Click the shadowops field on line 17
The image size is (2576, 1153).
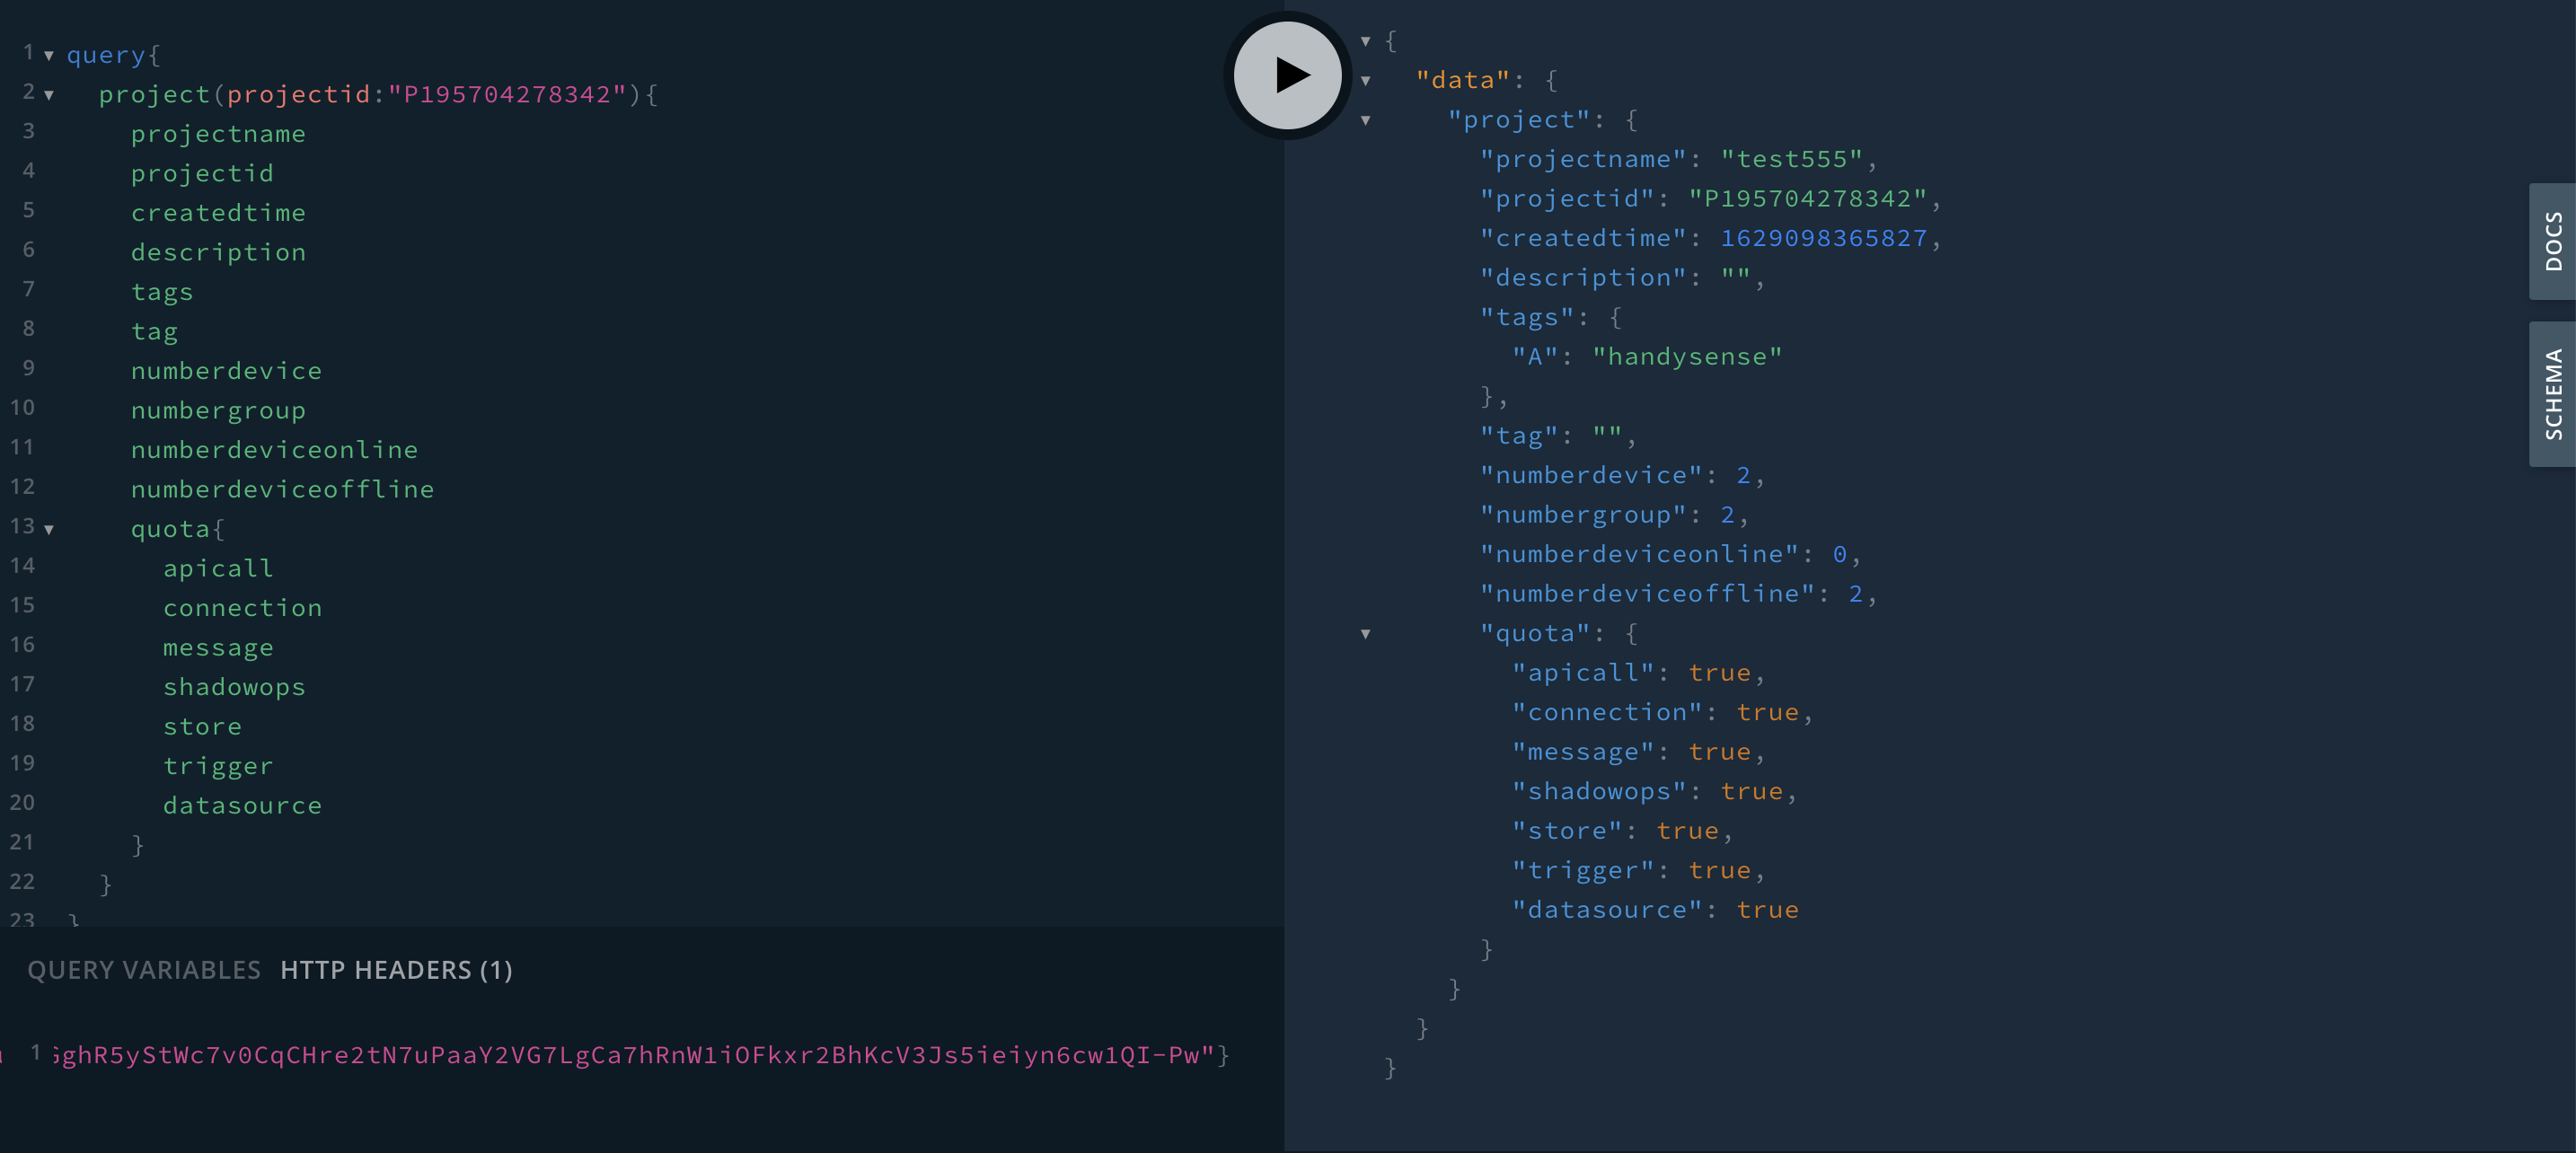(x=234, y=687)
